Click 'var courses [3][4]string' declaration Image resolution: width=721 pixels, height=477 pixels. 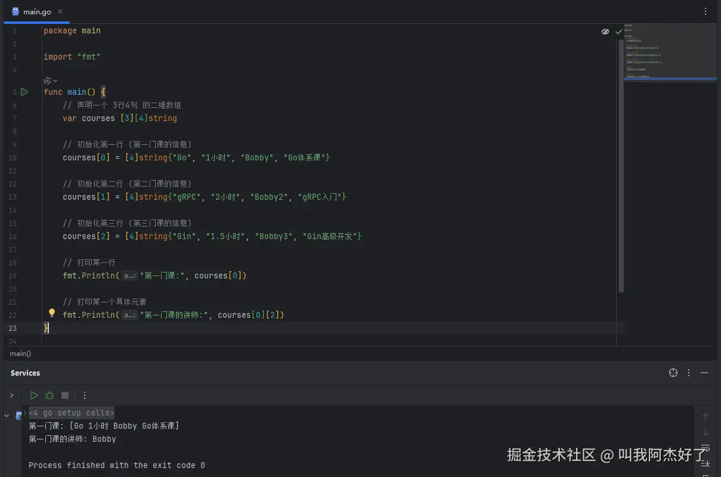click(120, 118)
